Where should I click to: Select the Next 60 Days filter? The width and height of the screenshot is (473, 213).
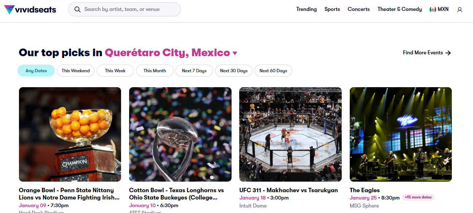click(273, 71)
